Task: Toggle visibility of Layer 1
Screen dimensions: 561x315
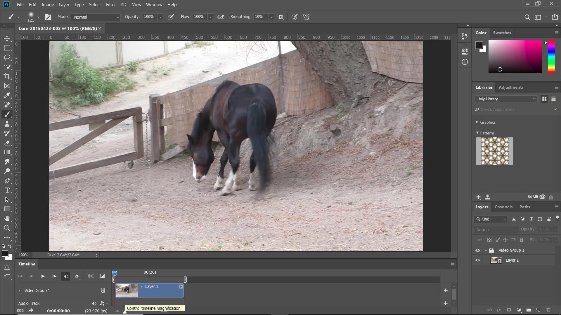Action: click(x=478, y=260)
